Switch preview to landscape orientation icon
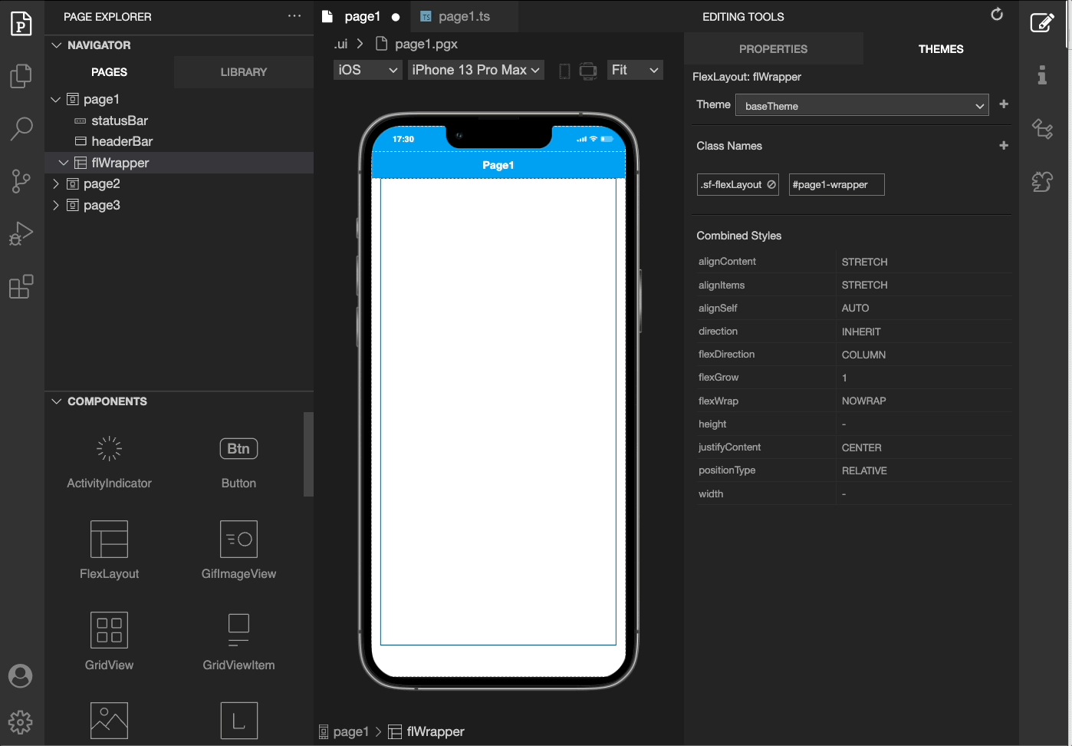The height and width of the screenshot is (746, 1072). pyautogui.click(x=588, y=71)
